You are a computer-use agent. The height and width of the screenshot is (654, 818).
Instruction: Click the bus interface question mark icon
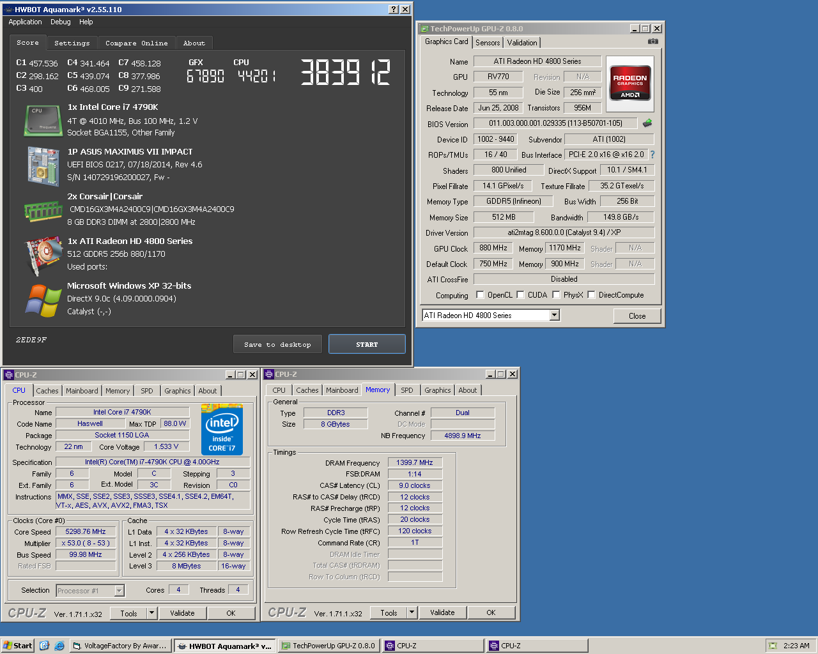click(652, 155)
